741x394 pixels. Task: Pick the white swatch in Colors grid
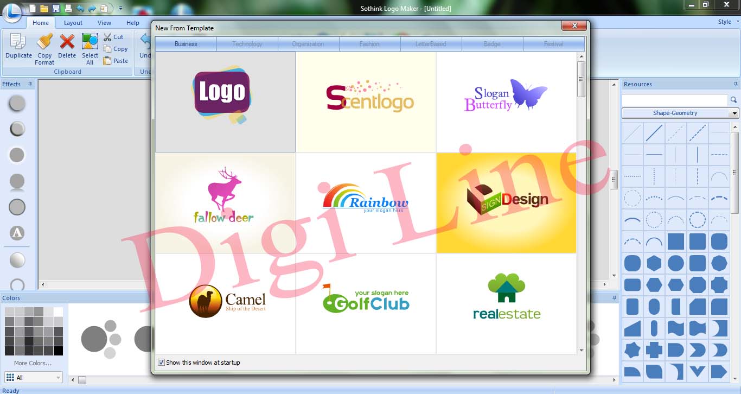(x=58, y=312)
